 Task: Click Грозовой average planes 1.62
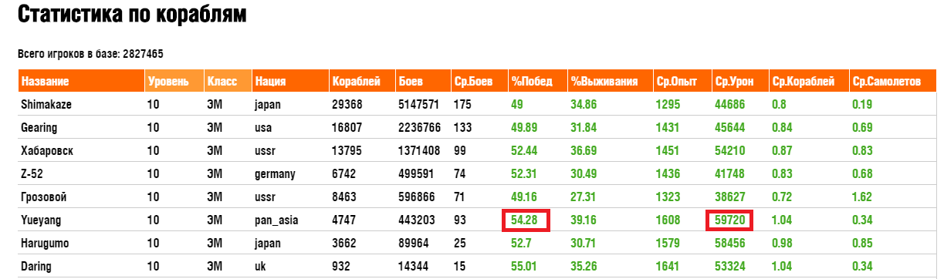click(863, 197)
